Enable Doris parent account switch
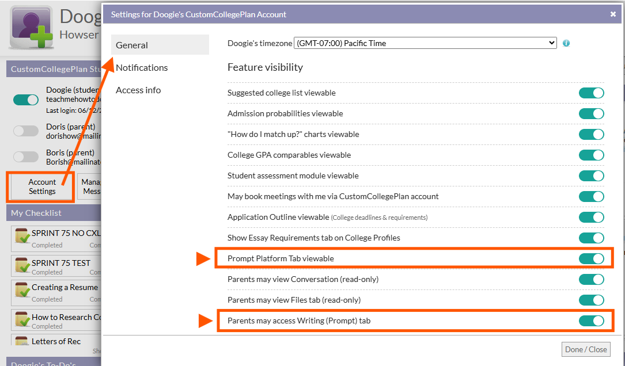Screen dimensions: 625x366 [x=26, y=131]
